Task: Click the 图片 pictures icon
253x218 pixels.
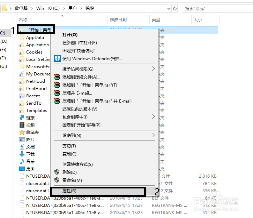Action: click(22, 139)
